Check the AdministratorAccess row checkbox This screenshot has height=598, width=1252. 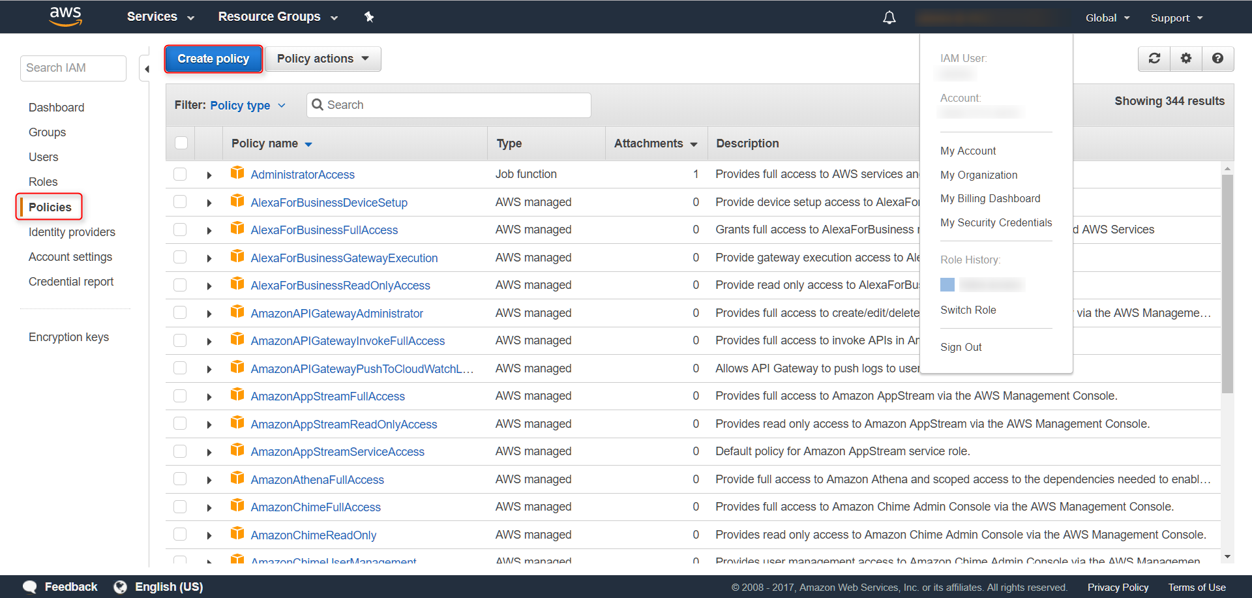(x=180, y=174)
